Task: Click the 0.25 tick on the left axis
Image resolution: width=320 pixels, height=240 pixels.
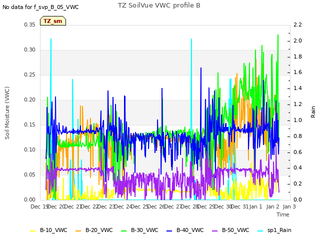Action: pos(29,74)
